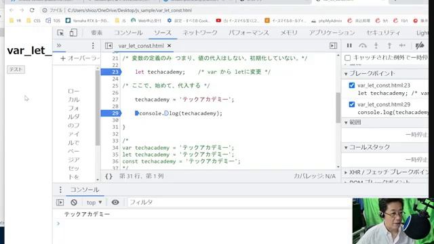
Task: Hide the navigator sidebar icon
Action: point(108,45)
